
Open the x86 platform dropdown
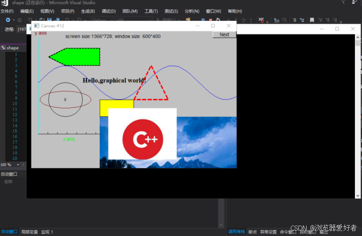[x=134, y=20]
